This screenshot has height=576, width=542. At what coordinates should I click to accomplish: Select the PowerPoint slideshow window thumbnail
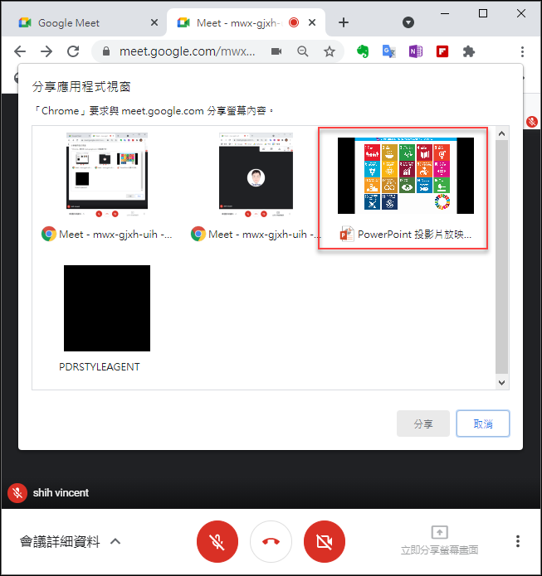pyautogui.click(x=406, y=176)
